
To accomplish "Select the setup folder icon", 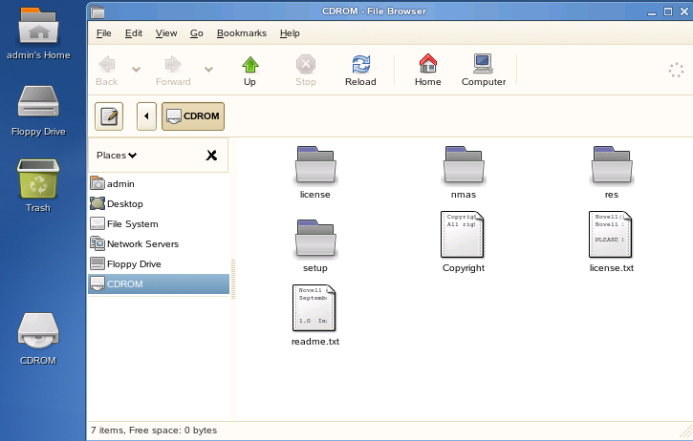I will [x=315, y=239].
